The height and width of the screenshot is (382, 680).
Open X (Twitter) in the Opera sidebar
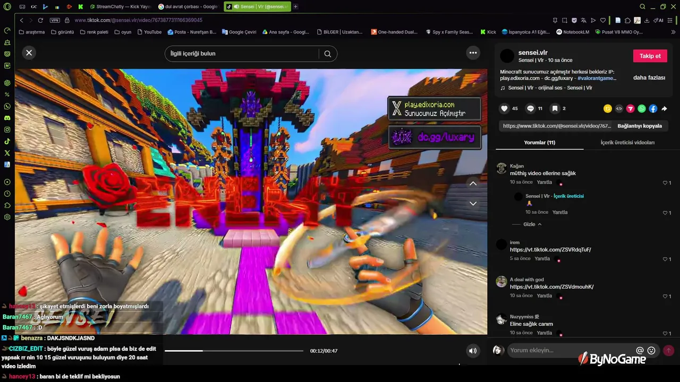[x=7, y=153]
